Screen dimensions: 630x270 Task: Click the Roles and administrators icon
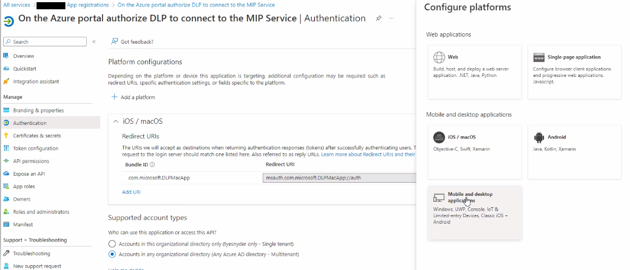tap(6, 212)
